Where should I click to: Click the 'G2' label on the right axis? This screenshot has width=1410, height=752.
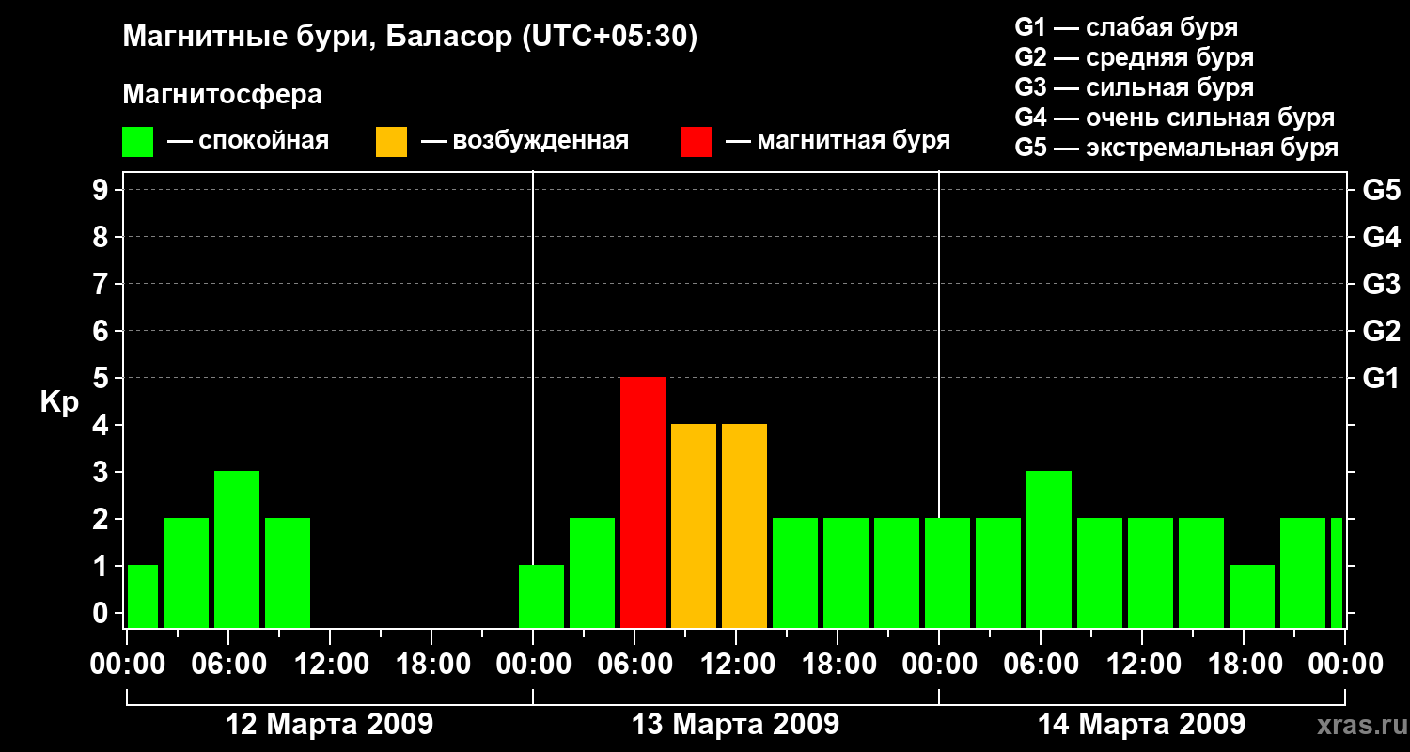click(1381, 332)
